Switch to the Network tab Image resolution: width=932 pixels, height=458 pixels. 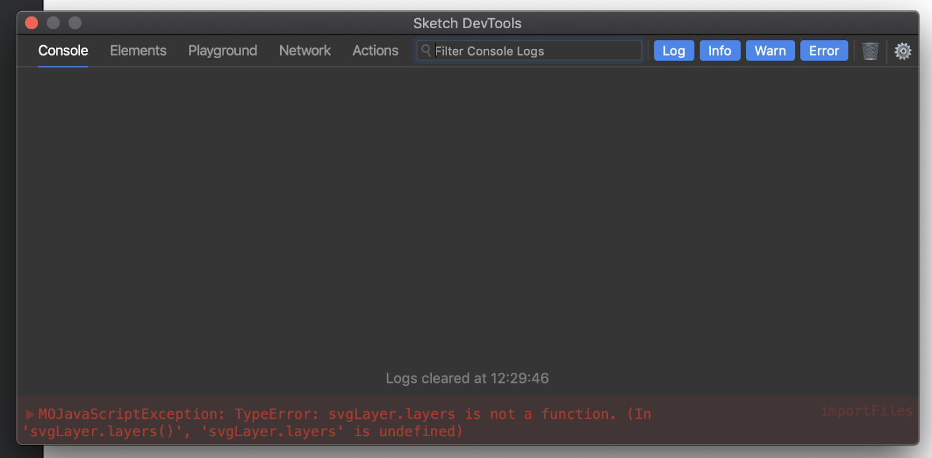(x=305, y=50)
